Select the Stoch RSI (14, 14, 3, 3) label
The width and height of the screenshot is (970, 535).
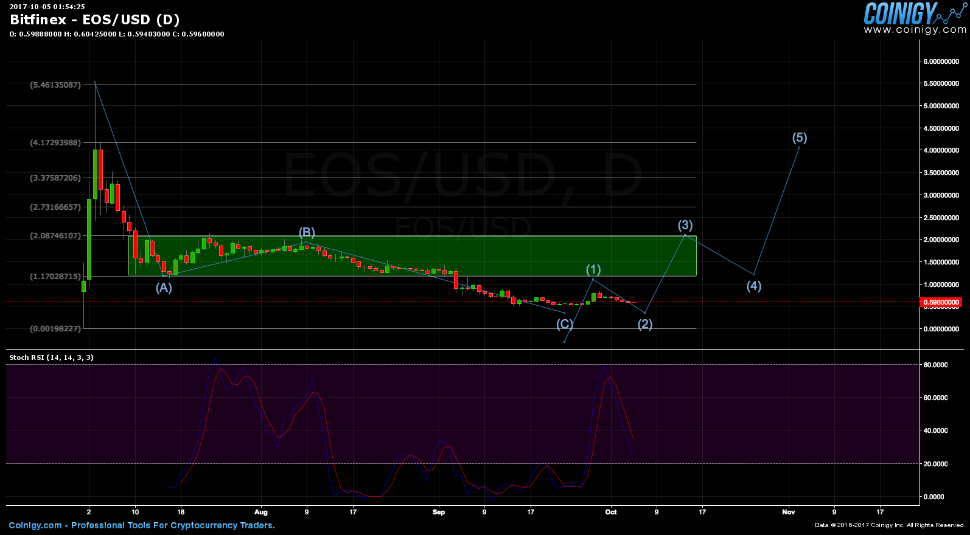coord(52,357)
